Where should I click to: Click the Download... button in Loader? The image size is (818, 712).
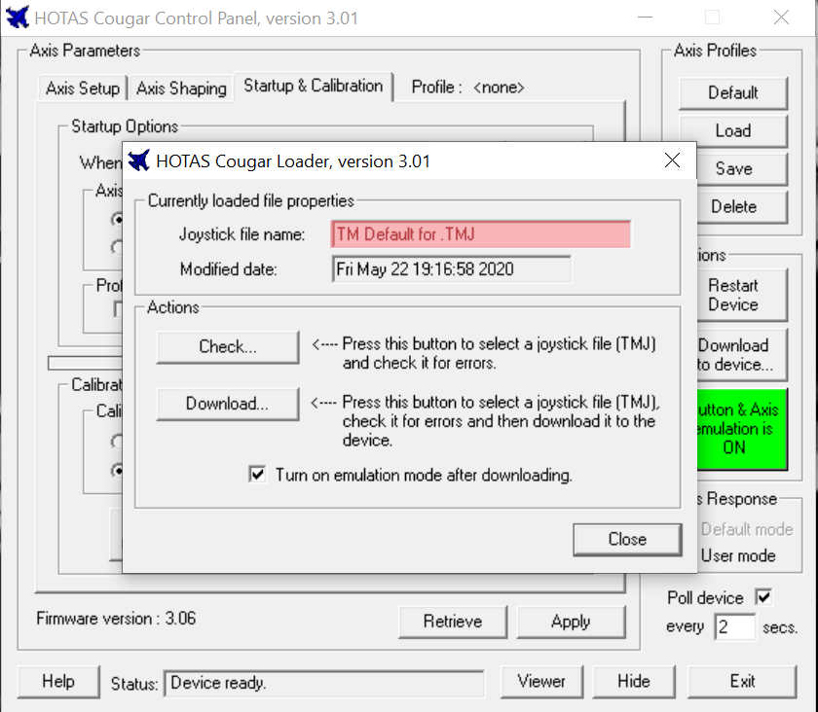point(228,404)
